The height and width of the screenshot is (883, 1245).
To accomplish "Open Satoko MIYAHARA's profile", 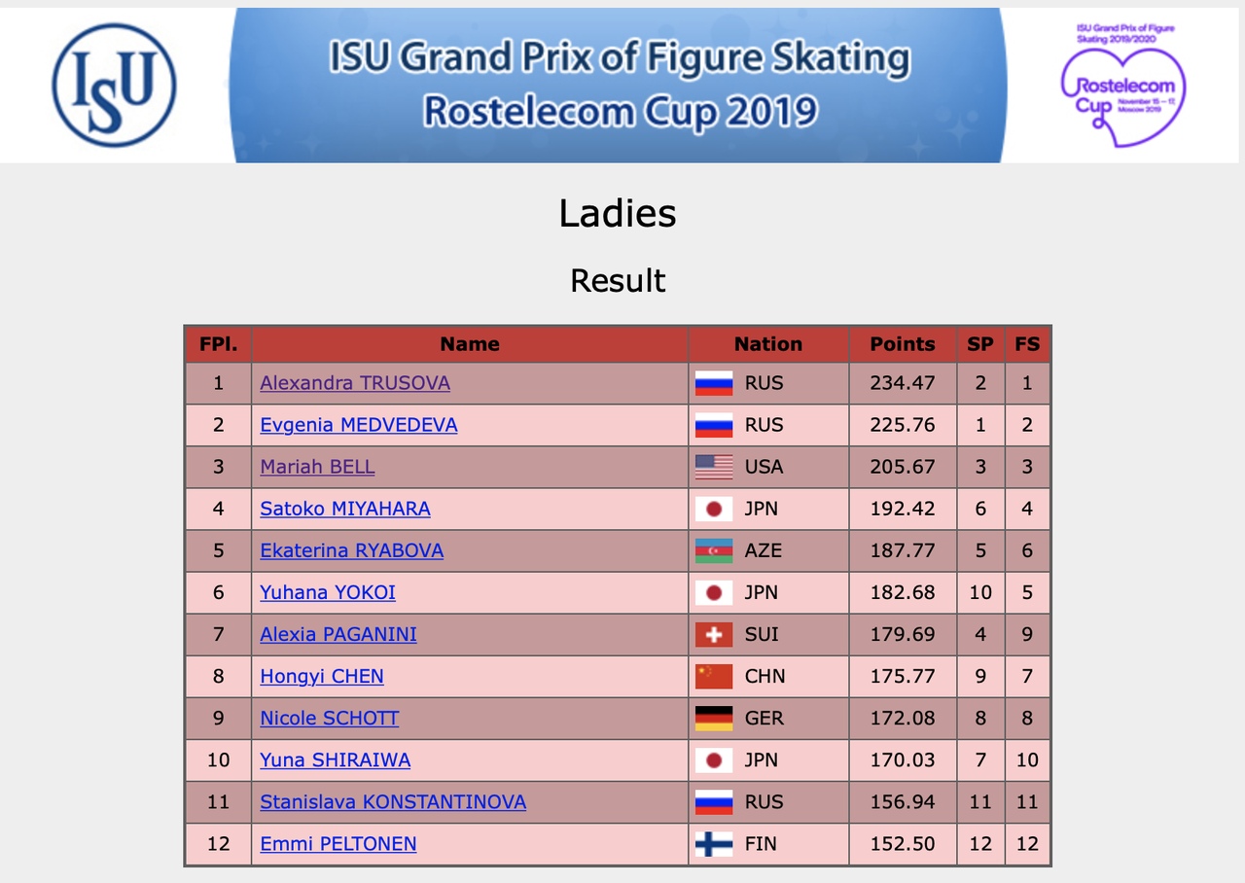I will pyautogui.click(x=345, y=509).
